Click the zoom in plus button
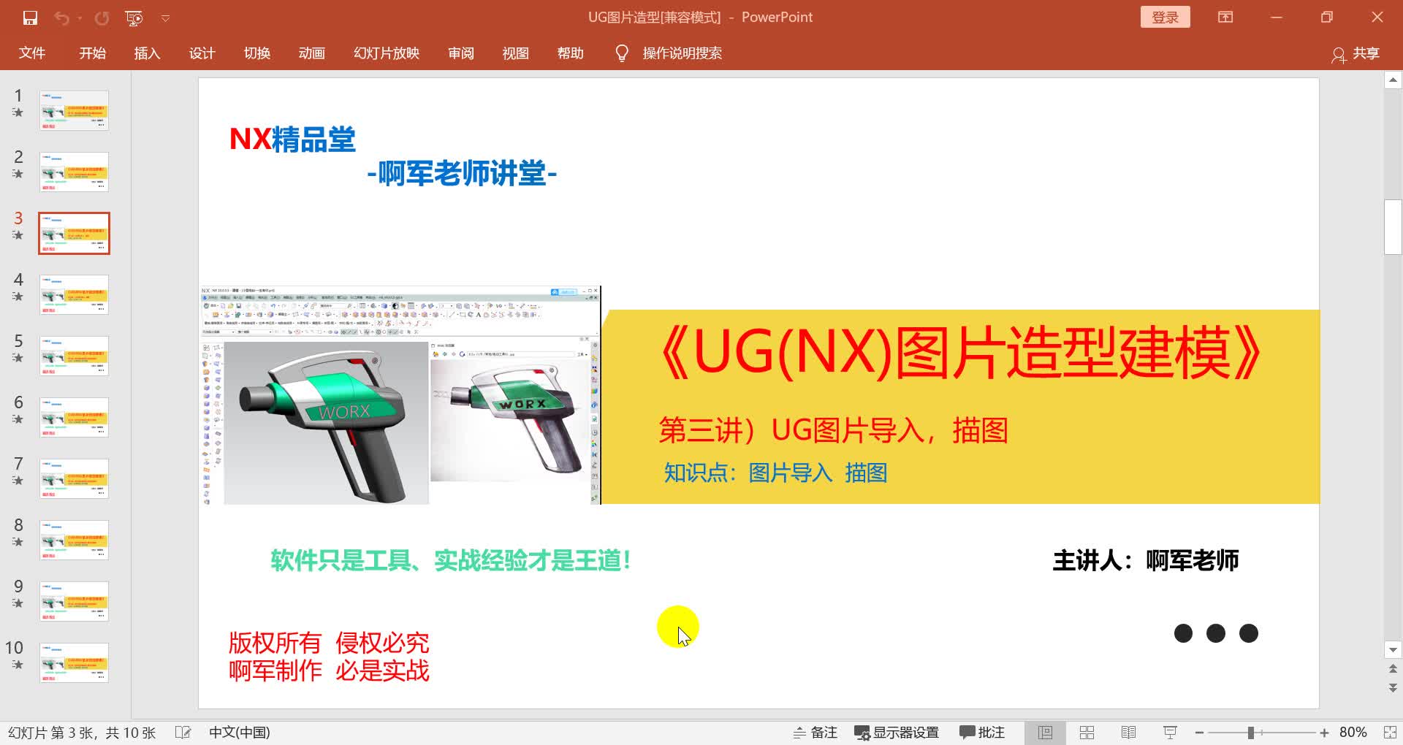 1324,733
